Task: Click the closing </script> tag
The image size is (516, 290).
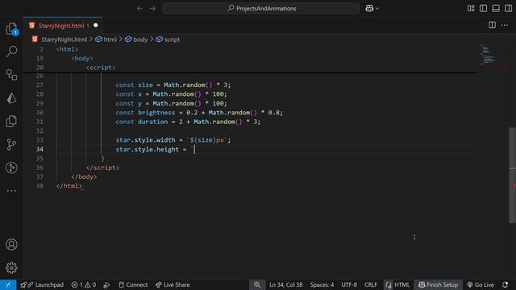Action: [x=102, y=168]
